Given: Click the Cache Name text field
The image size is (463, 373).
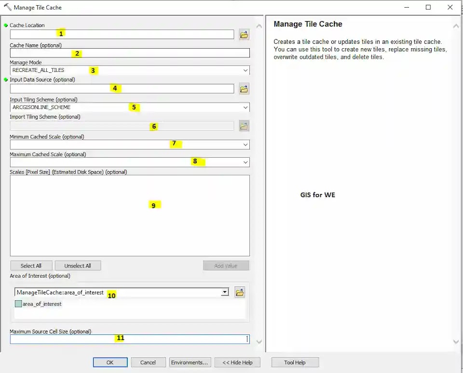Looking at the screenshot, I should [130, 53].
